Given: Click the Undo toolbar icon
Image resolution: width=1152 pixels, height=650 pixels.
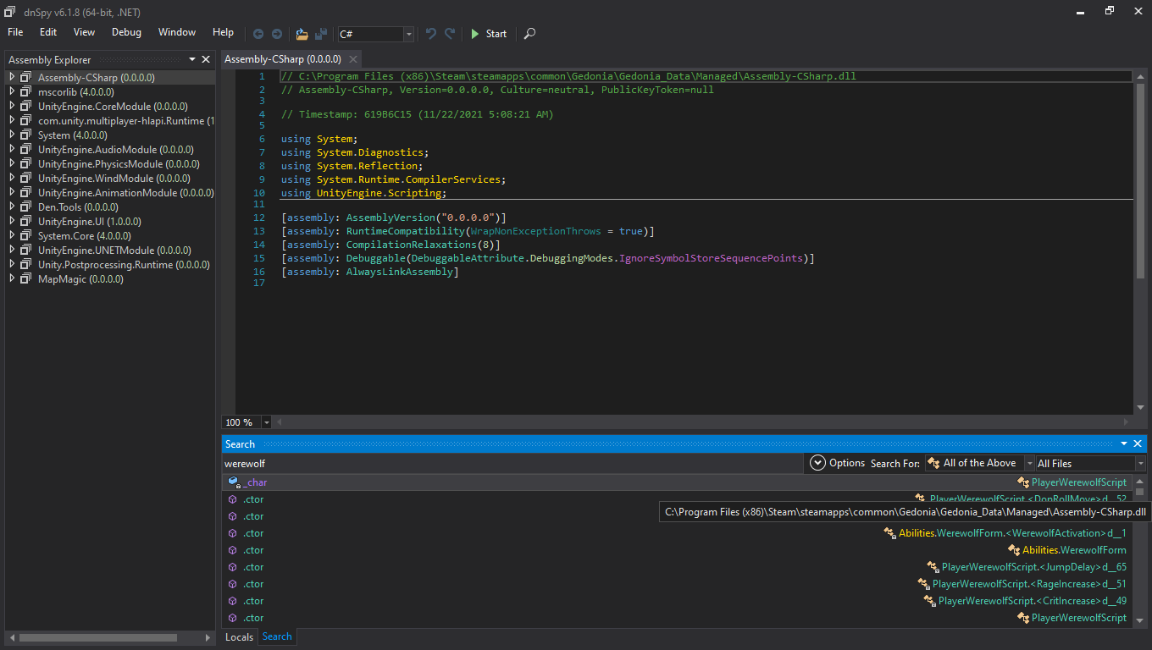Looking at the screenshot, I should tap(431, 34).
